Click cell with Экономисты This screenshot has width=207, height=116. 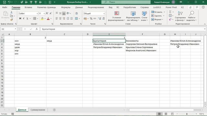click(142, 41)
